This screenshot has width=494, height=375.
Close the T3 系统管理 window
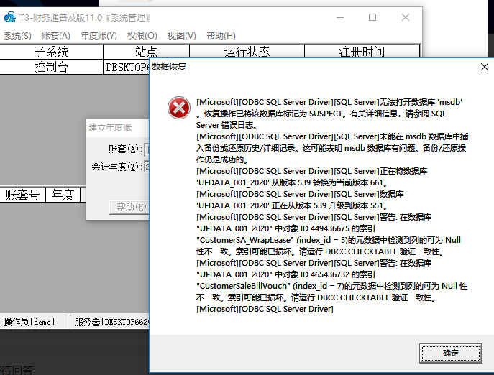[x=406, y=17]
